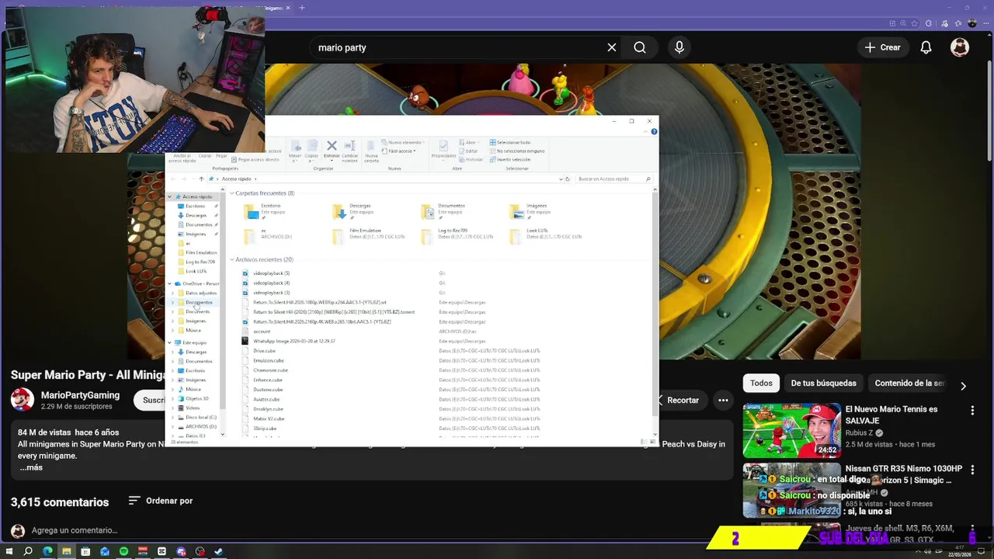Screen dimensions: 994x559
Task: Expand Datos adjuntos under OneDrive
Action: coord(173,293)
